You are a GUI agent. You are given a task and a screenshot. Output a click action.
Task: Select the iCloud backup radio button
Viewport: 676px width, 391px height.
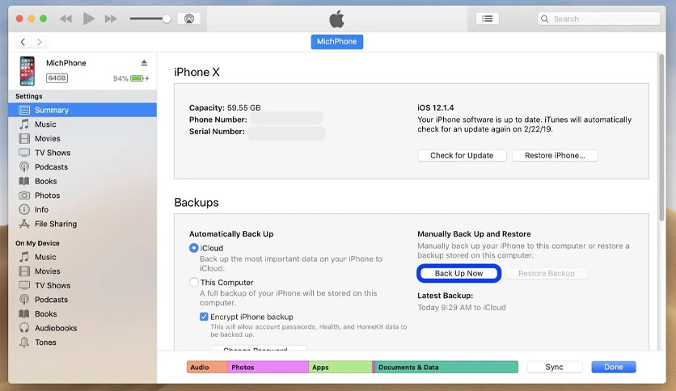(x=193, y=248)
